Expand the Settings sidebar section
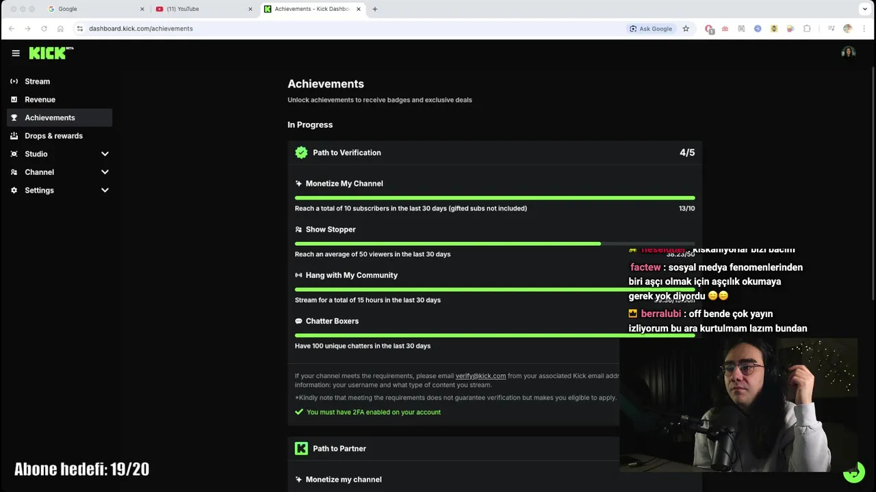The height and width of the screenshot is (492, 876). point(105,190)
